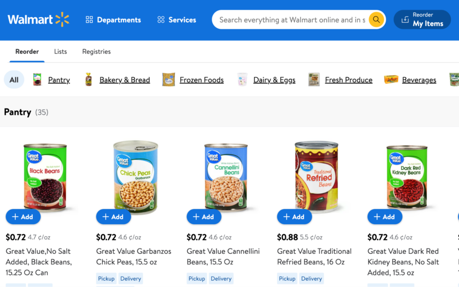Expand the Services menu
The height and width of the screenshot is (287, 459).
tap(177, 20)
